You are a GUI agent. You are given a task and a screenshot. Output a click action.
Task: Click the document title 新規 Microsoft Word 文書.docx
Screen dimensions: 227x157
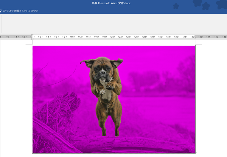click(x=111, y=3)
